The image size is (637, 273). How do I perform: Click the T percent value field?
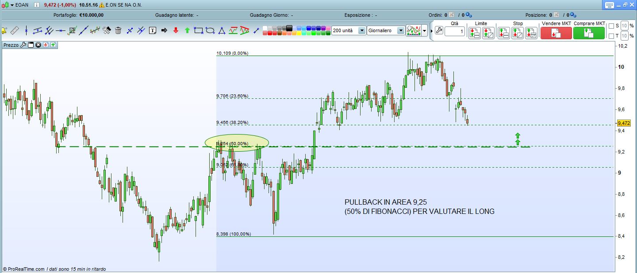click(624, 36)
